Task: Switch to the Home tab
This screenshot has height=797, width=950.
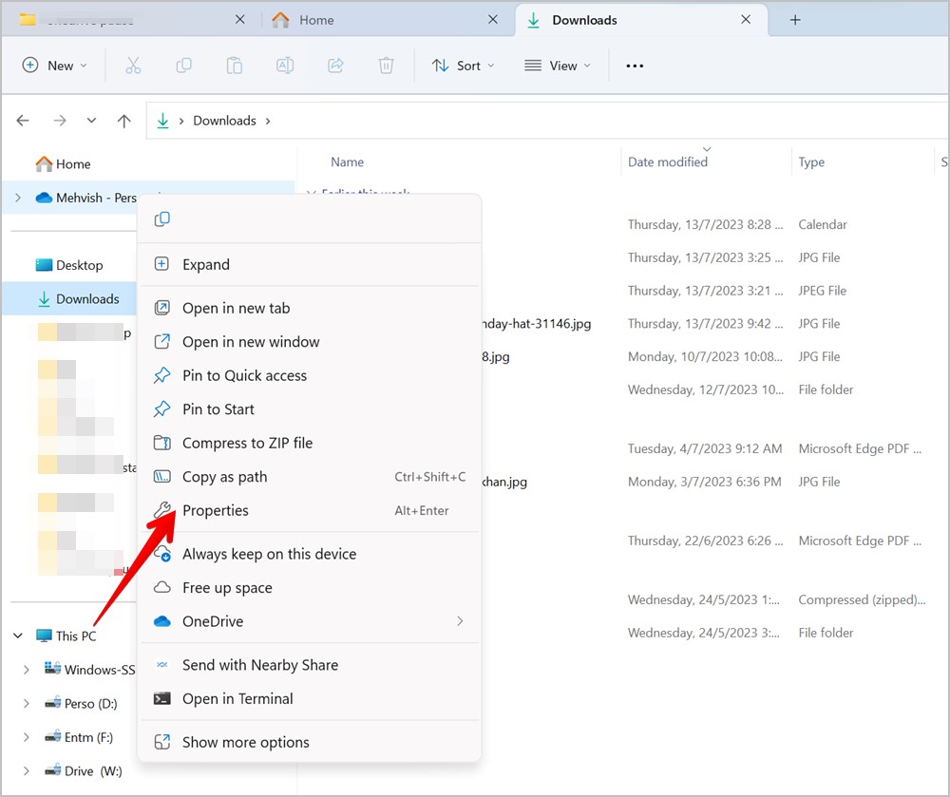Action: [388, 20]
